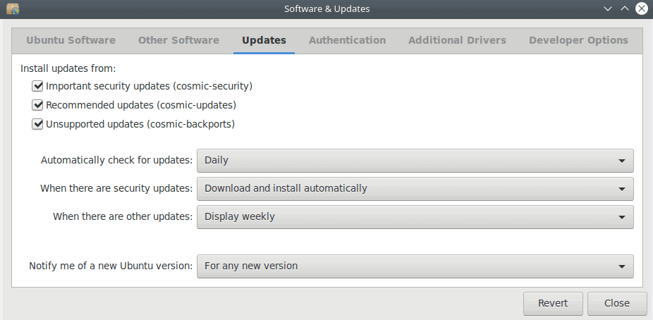
Task: Click the Revert button
Action: click(553, 303)
